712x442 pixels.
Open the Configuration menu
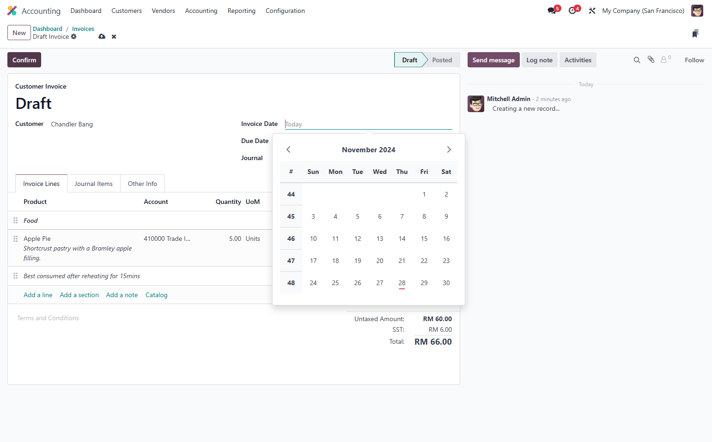[x=285, y=11]
